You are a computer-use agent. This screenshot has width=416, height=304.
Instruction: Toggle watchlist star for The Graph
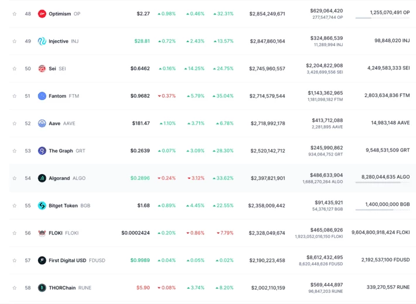point(15,151)
